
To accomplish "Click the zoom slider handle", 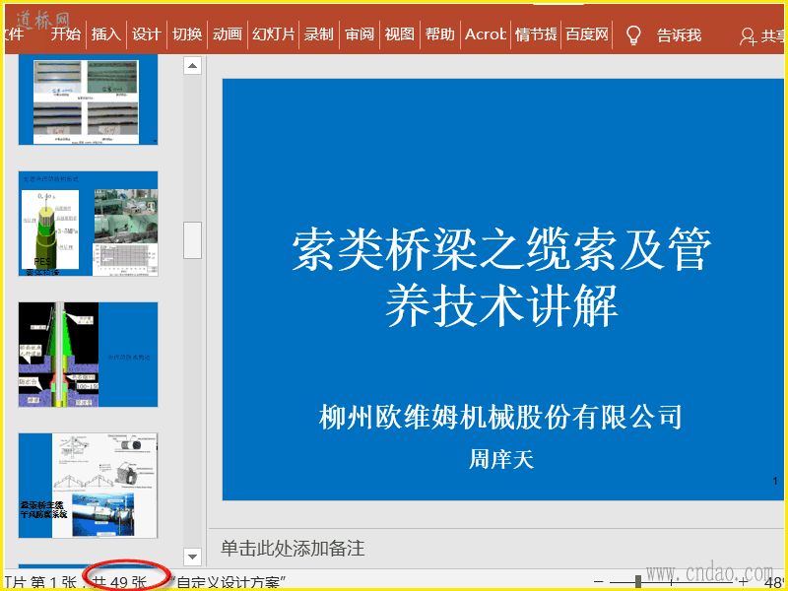I will [638, 582].
